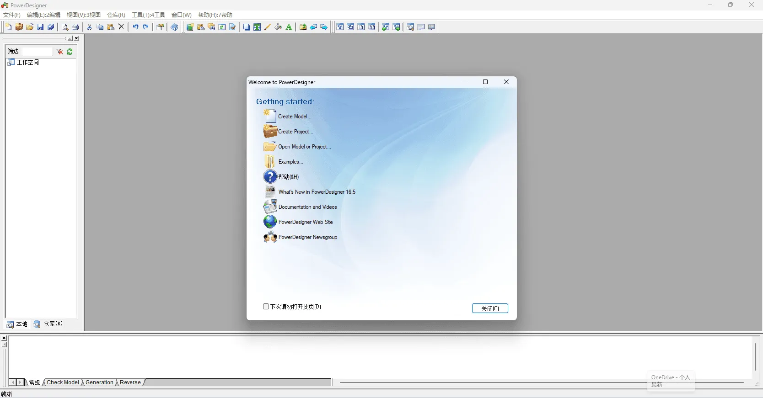
Task: Click the 关闭(C) button
Action: pyautogui.click(x=490, y=308)
